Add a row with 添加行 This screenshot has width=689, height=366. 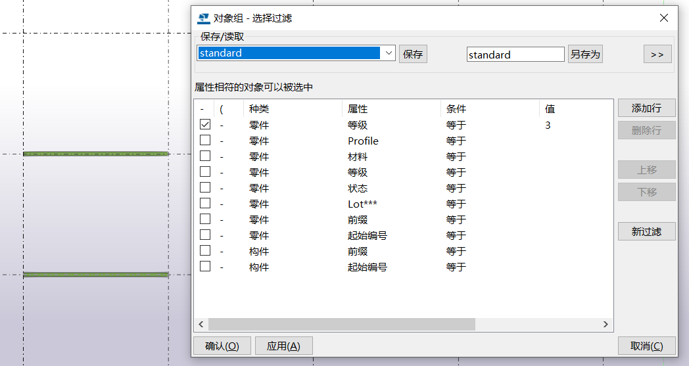point(646,108)
